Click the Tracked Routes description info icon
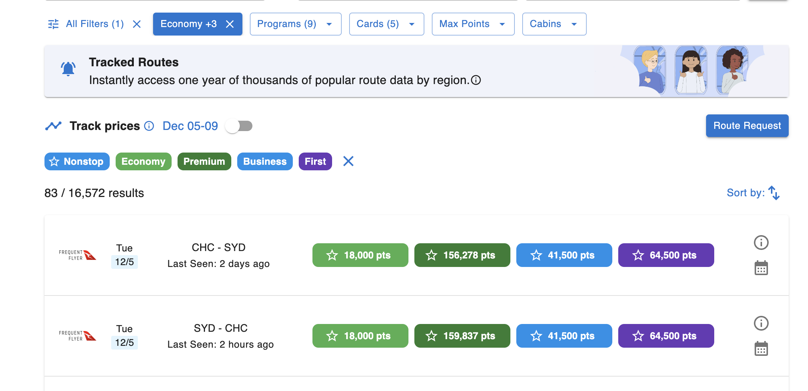Screen dimensions: 808x391 coord(477,80)
